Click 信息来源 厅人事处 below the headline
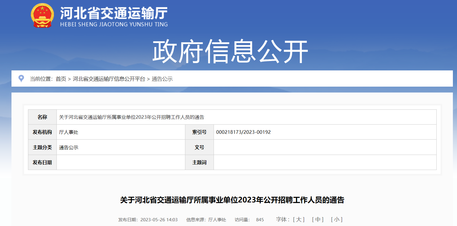Screen dimensions: 457x226 [217, 220]
